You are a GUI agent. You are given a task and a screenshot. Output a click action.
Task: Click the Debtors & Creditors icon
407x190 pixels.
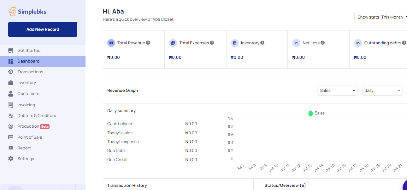(x=11, y=116)
